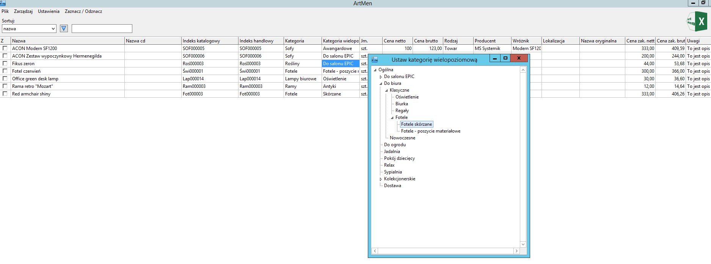
Task: Click the highlighted Do salonu EPIC cell for Fikus zeron
Action: (341, 63)
